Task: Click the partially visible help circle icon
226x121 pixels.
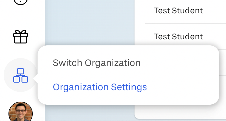Action: click(21, 2)
